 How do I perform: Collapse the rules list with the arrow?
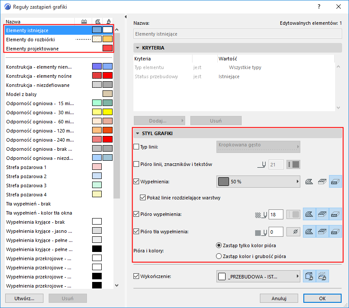click(126, 17)
